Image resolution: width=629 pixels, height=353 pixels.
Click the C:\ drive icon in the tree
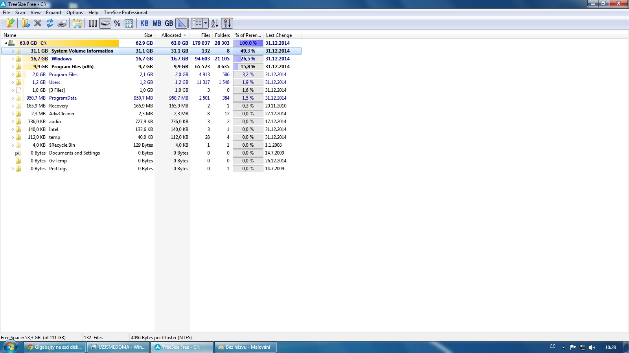11,43
